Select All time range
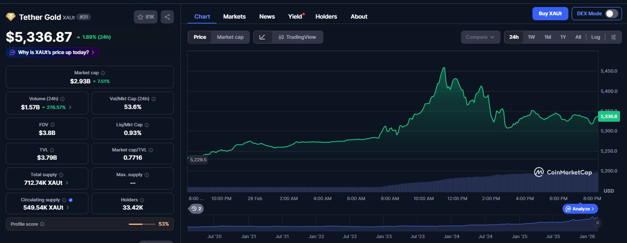627x243 pixels. click(578, 37)
